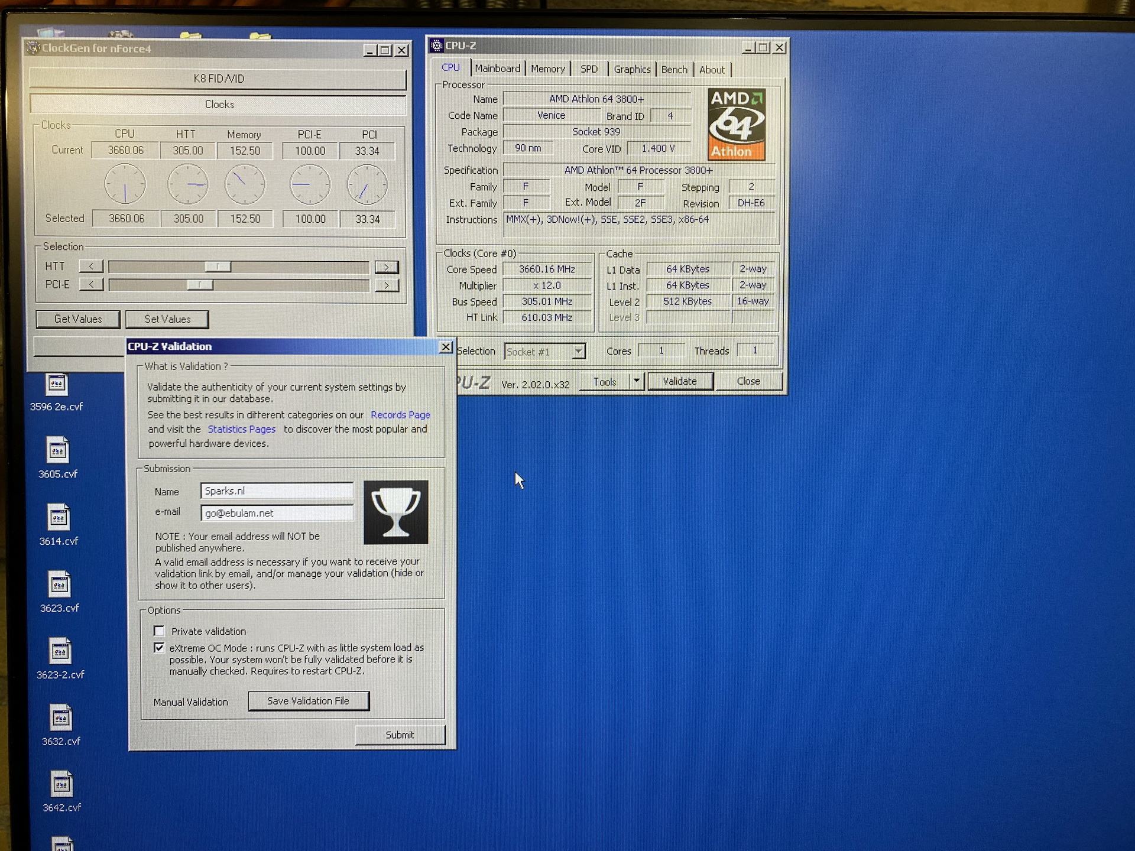The width and height of the screenshot is (1135, 851).
Task: Uncheck the eXtreme OC Mode checkbox
Action: [x=159, y=648]
